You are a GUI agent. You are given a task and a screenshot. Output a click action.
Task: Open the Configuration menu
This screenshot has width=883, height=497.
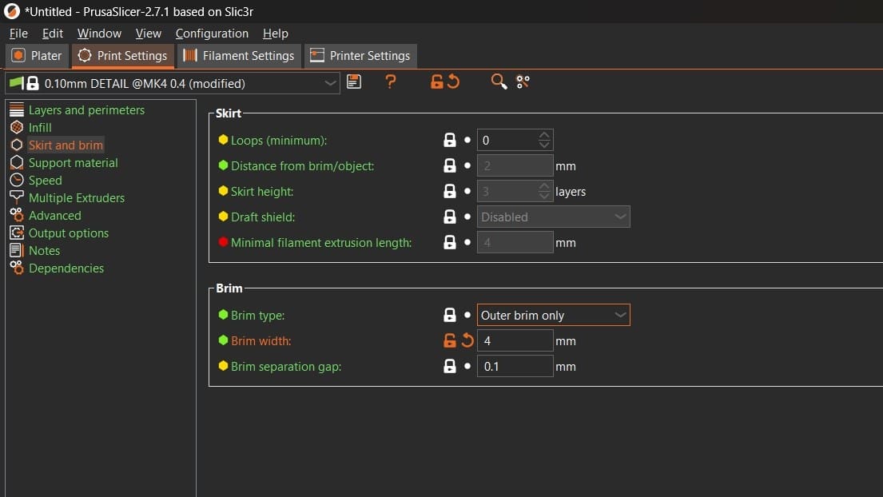click(x=212, y=34)
